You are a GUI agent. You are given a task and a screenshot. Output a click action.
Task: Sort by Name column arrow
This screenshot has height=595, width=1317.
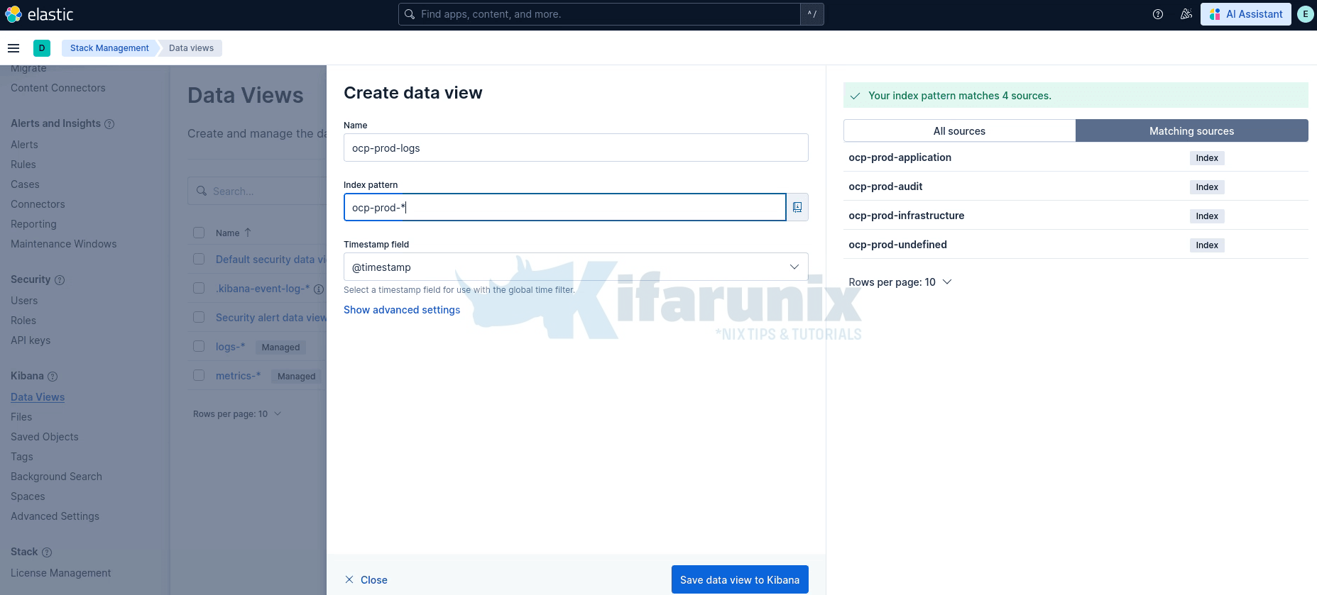coord(248,233)
